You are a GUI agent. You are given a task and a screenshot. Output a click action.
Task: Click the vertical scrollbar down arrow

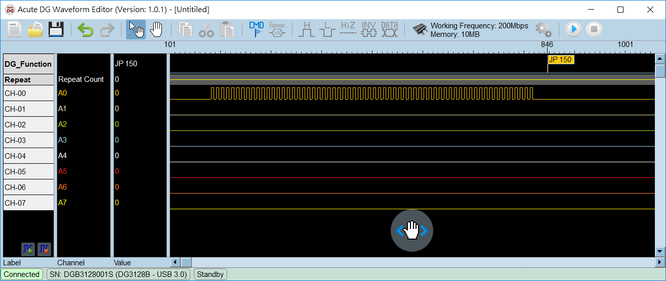coord(659,251)
